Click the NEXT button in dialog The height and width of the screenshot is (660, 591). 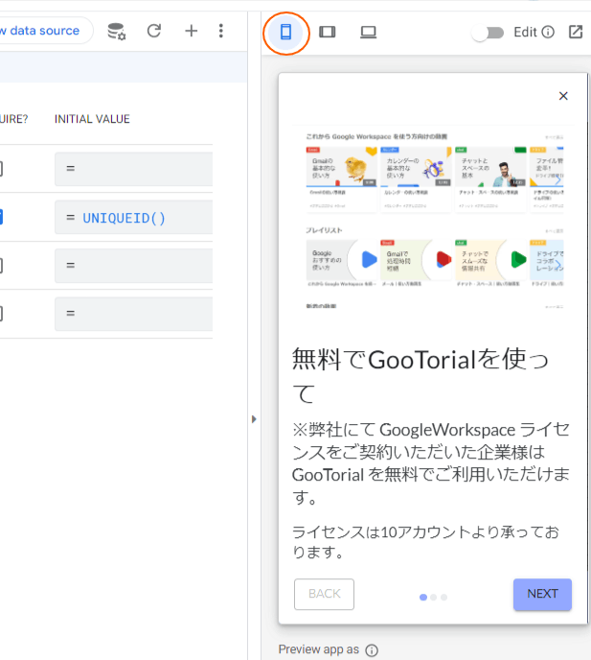(542, 594)
